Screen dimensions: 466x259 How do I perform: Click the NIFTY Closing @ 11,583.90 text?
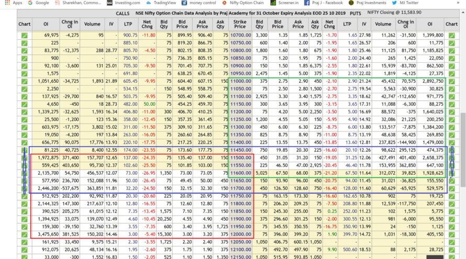coord(394,13)
